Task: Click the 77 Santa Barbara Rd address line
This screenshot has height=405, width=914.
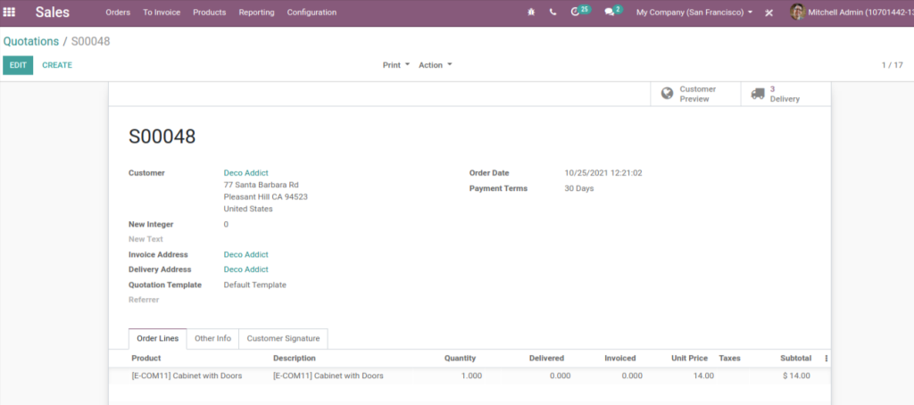Action: pyautogui.click(x=262, y=185)
